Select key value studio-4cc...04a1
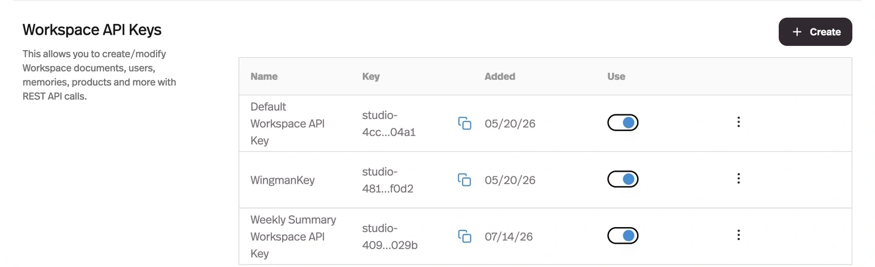Screen dimensions: 875x267 click(388, 123)
